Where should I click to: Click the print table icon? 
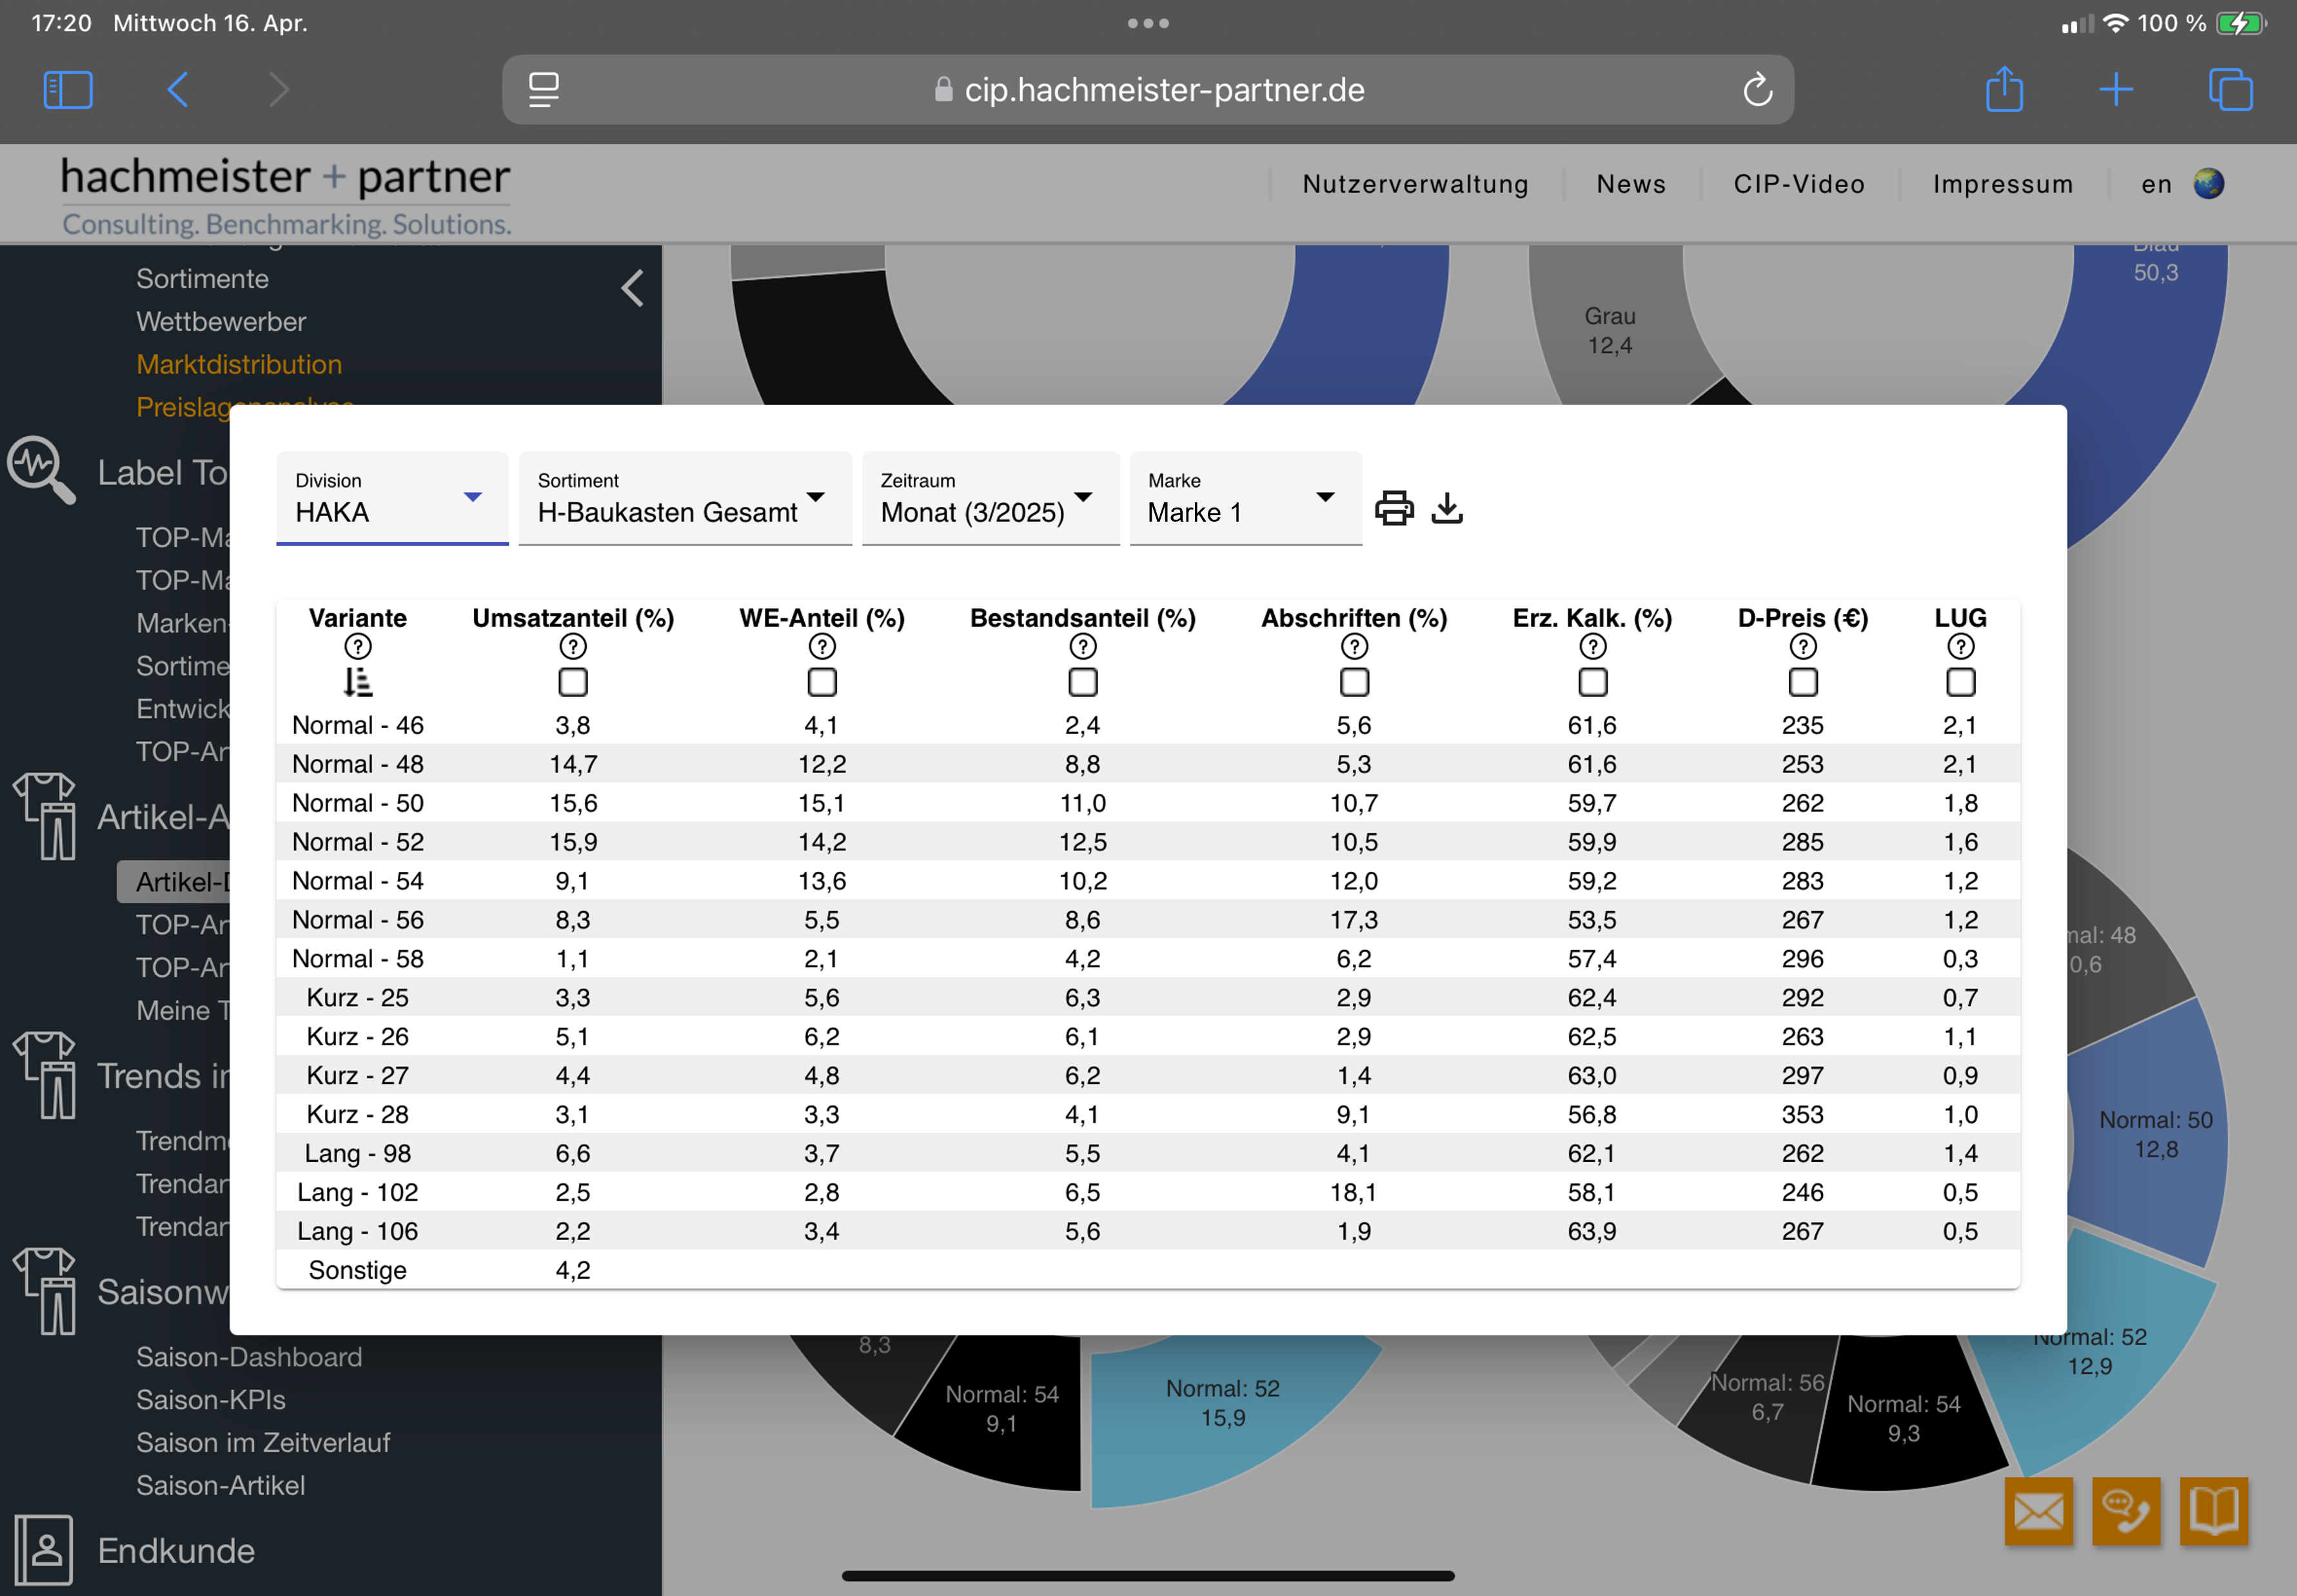[x=1394, y=508]
